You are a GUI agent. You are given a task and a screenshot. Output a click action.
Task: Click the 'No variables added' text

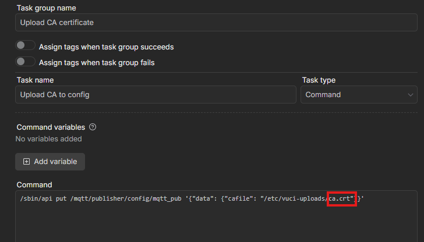click(48, 139)
